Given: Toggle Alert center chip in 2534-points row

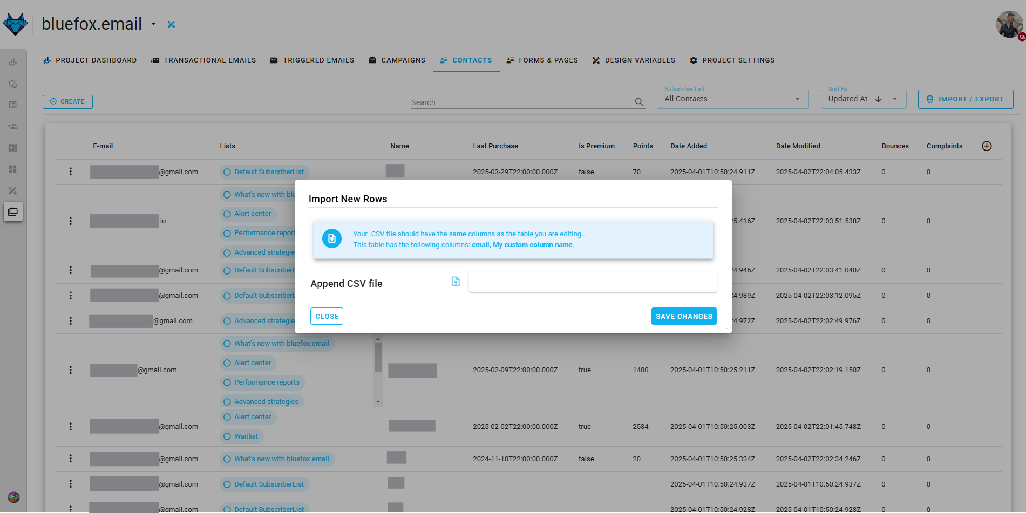Looking at the screenshot, I should click(248, 417).
